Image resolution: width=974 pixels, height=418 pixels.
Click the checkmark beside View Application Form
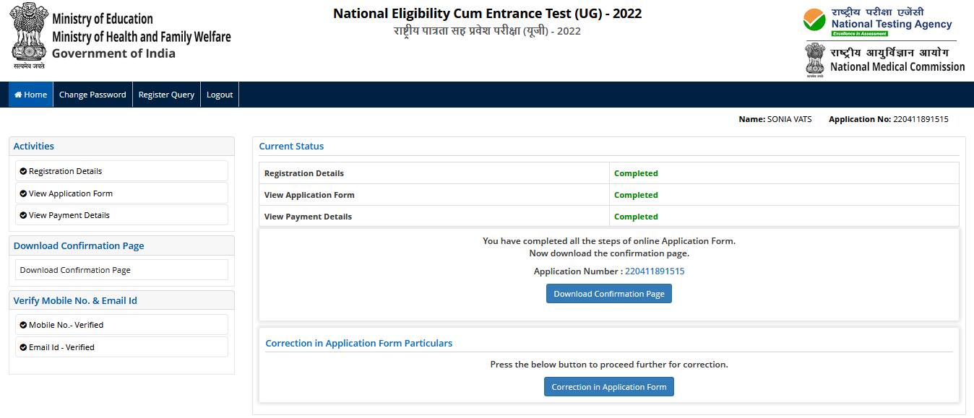coord(23,193)
